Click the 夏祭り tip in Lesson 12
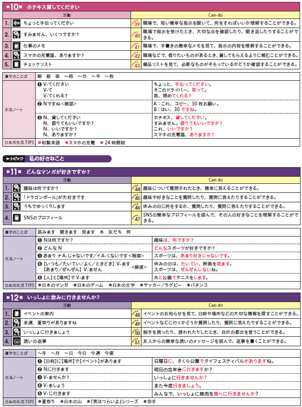The image size is (302, 407). (49, 401)
